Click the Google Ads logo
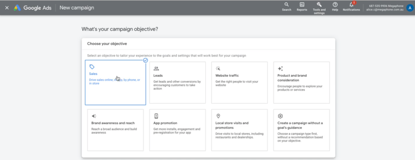The image size is (415, 160). pos(17,8)
